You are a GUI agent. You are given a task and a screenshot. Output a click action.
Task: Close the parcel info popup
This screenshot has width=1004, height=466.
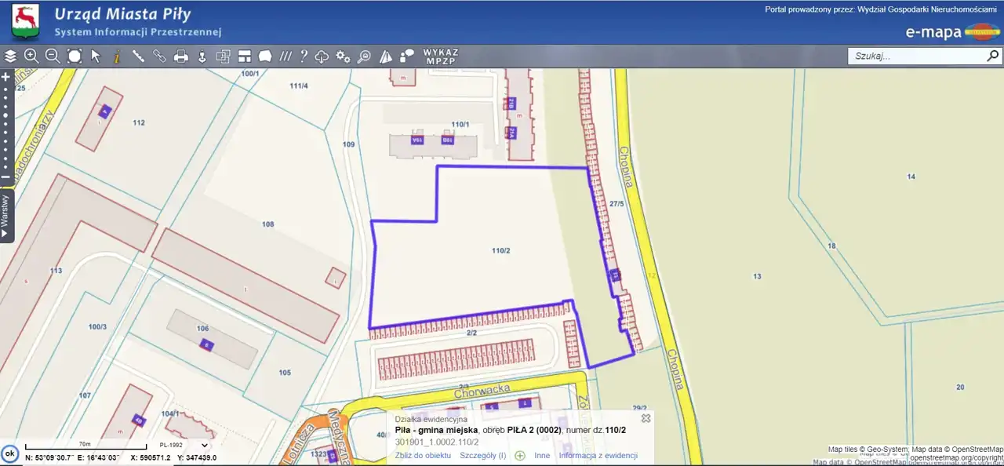pos(646,418)
